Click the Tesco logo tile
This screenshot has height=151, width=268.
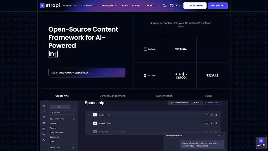pyautogui.click(x=212, y=75)
